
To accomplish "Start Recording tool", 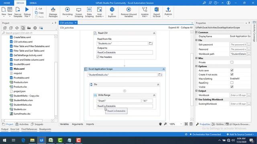I will pos(67,12).
